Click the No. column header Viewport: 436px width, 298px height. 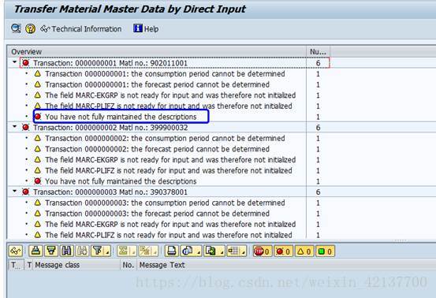(x=129, y=265)
